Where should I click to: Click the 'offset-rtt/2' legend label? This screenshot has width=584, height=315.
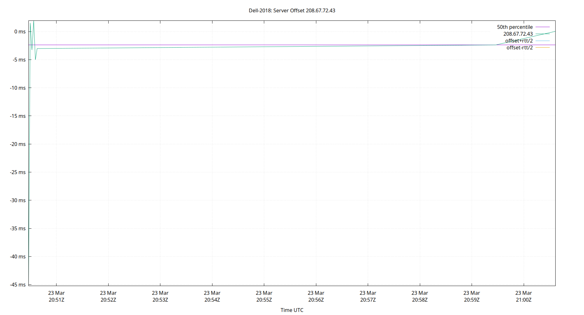click(519, 48)
